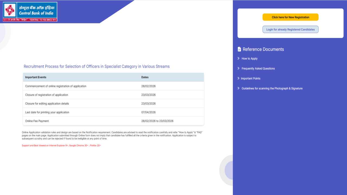This screenshot has width=347, height=195.
Task: Select the chevron icon next to How to Apply
Action: (x=238, y=58)
